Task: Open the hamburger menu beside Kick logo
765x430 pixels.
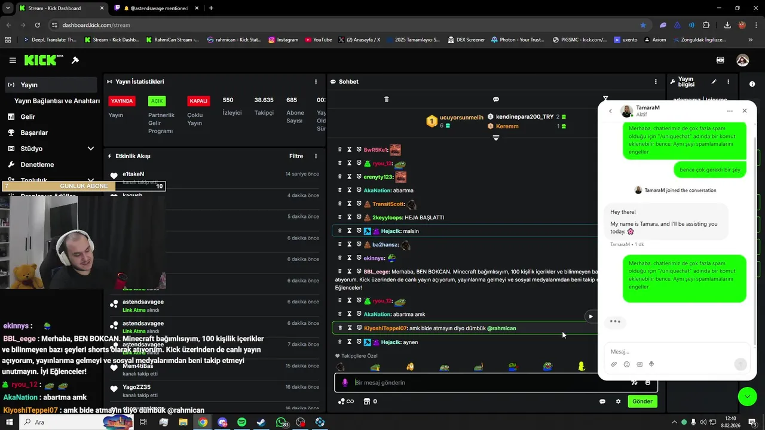Action: pos(13,60)
